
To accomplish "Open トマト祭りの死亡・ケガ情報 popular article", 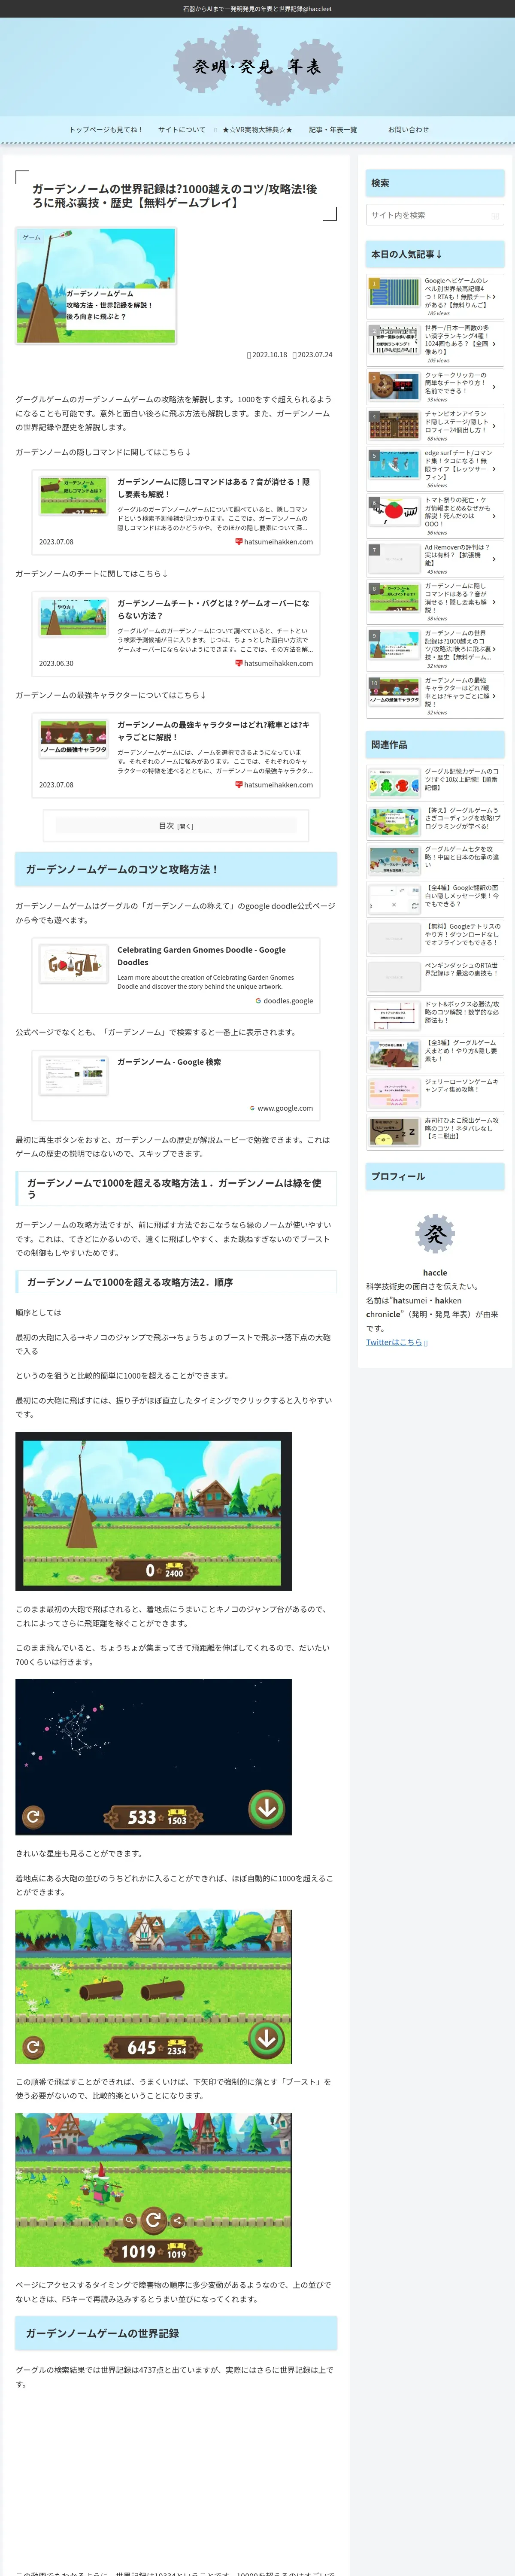I will click(x=435, y=516).
